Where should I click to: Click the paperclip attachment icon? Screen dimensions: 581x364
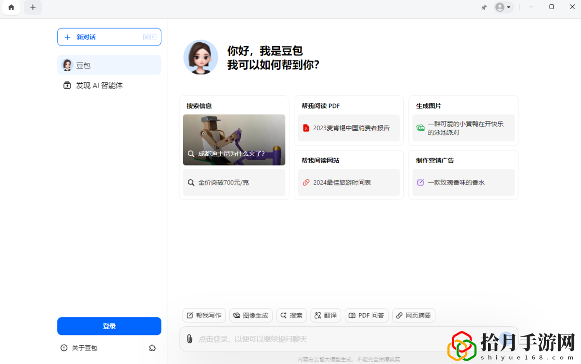[x=190, y=339]
